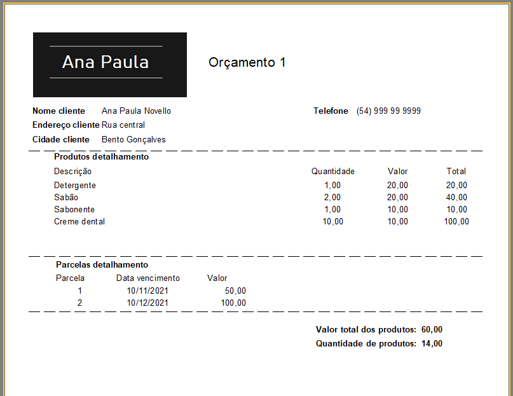This screenshot has width=513, height=396.
Task: Select the Detergente product row
Action: click(261, 185)
